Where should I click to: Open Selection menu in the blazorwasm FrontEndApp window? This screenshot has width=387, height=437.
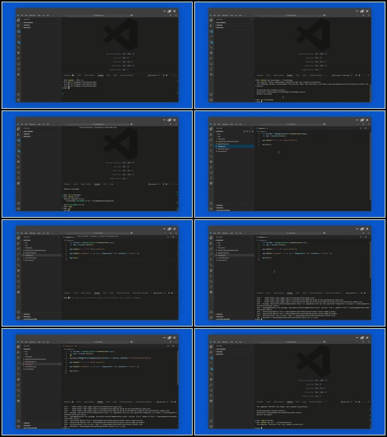click(225, 15)
